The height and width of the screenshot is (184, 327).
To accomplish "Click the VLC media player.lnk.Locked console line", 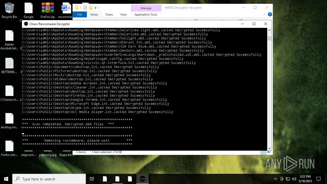I will coord(98,112).
